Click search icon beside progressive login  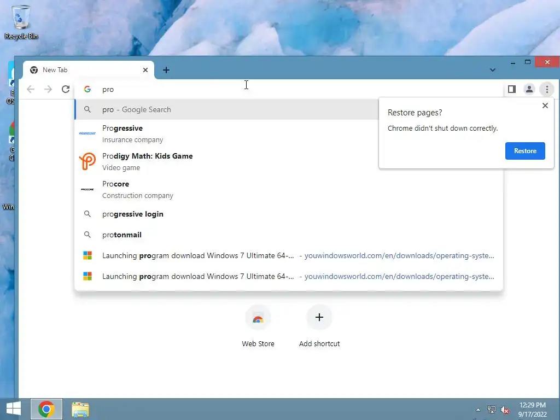click(87, 214)
